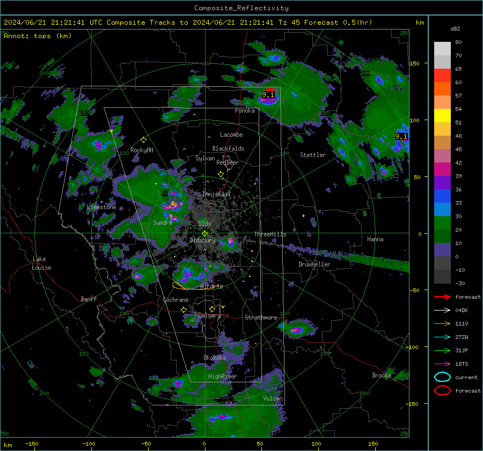Click the red forecast ellipse above Ponoka storm
The image size is (483, 451).
click(271, 90)
